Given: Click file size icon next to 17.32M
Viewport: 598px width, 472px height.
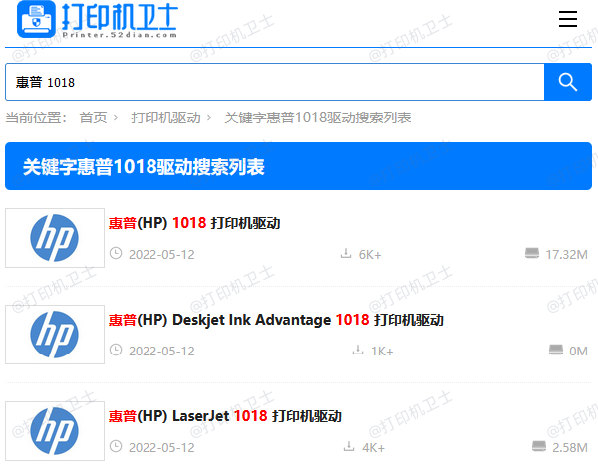Looking at the screenshot, I should click(x=532, y=253).
